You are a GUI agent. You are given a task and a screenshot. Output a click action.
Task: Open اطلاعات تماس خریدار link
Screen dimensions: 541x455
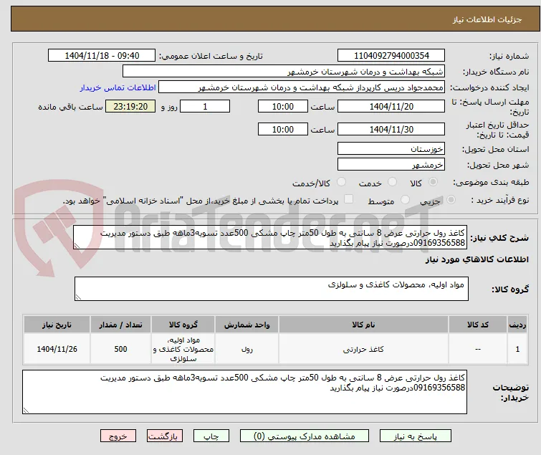tap(118, 87)
